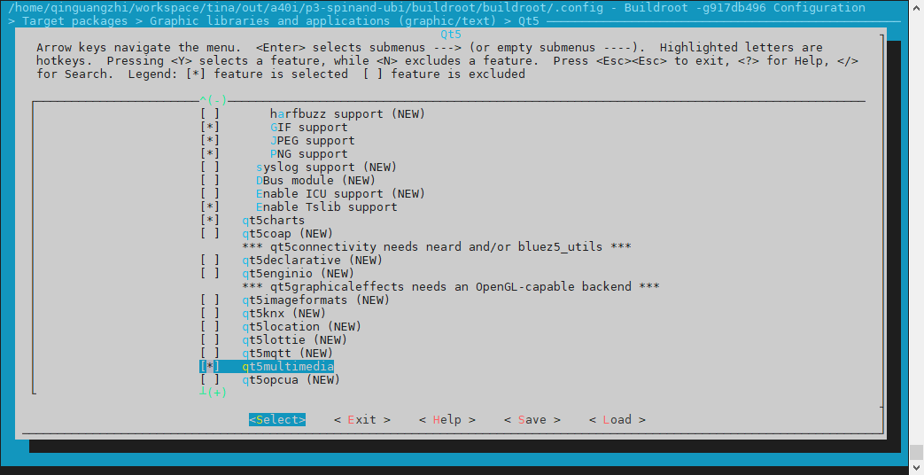
Task: Select the 'qt5imageformats (NEW)' entry text
Action: click(x=316, y=300)
